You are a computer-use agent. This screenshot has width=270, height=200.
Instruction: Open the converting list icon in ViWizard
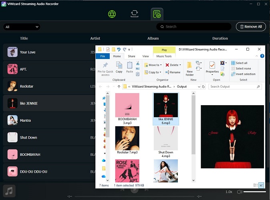134,14
